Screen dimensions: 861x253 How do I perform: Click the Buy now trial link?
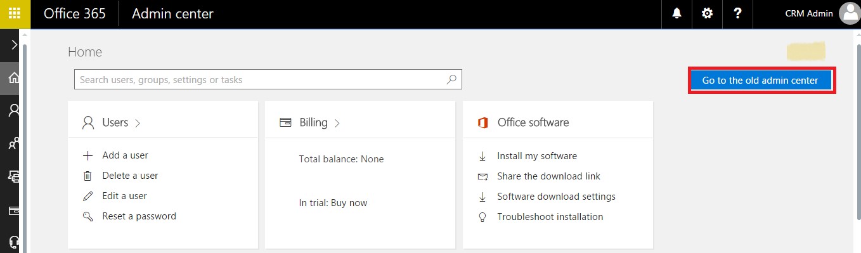pos(349,203)
